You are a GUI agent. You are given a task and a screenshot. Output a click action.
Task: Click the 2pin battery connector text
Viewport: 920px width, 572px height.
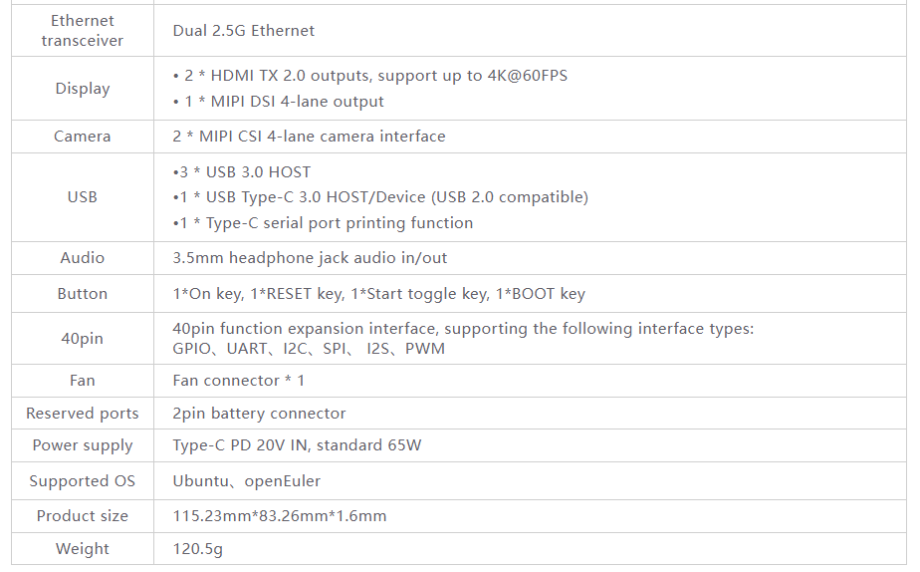pos(259,414)
